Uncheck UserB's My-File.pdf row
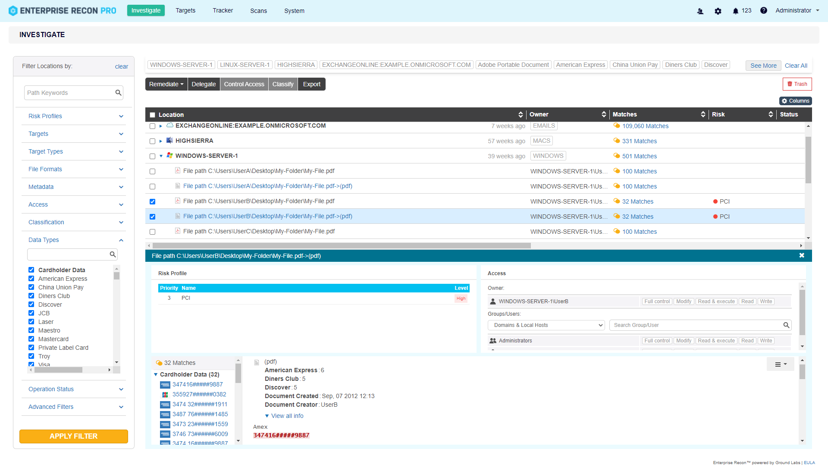 coord(152,201)
